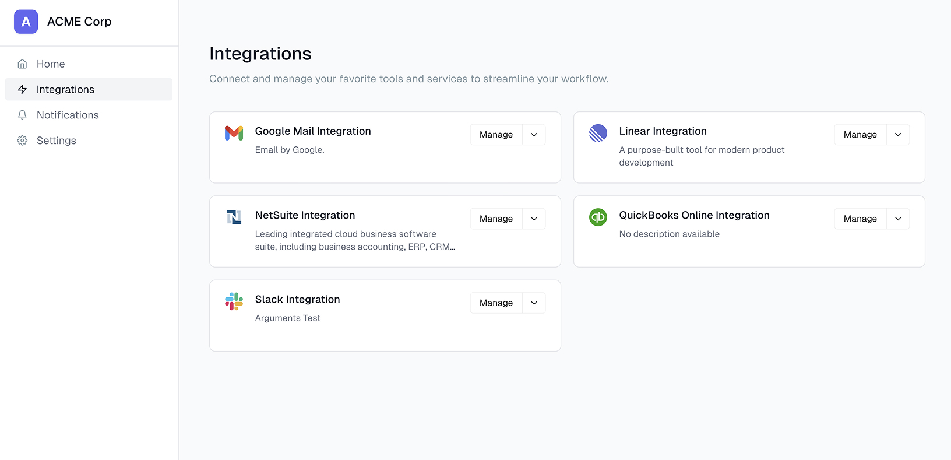Click the QuickBooks logo icon

(598, 217)
